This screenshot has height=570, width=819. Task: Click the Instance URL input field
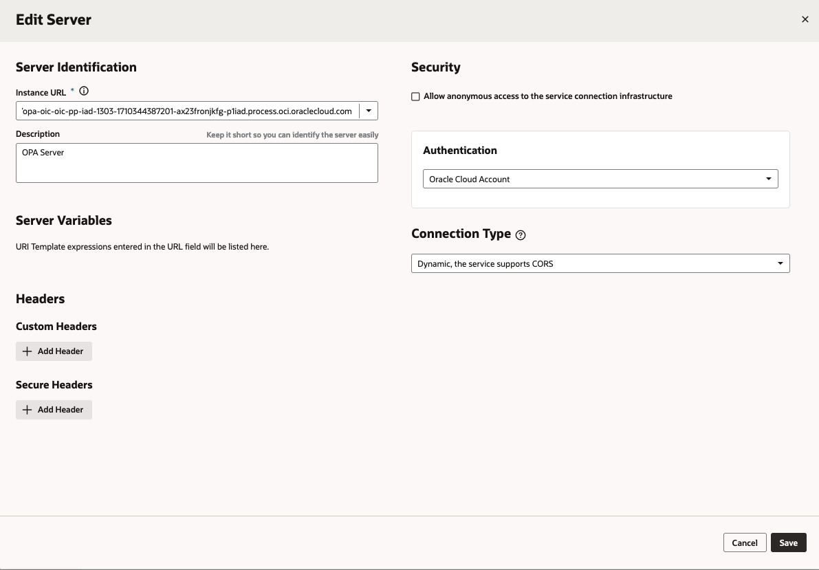pos(186,110)
